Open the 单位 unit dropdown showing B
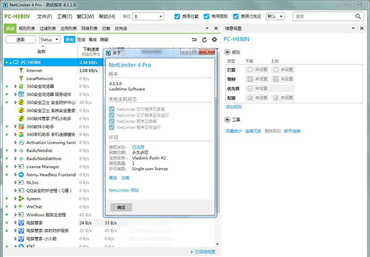Image resolution: width=370 pixels, height=257 pixels. [x=148, y=17]
